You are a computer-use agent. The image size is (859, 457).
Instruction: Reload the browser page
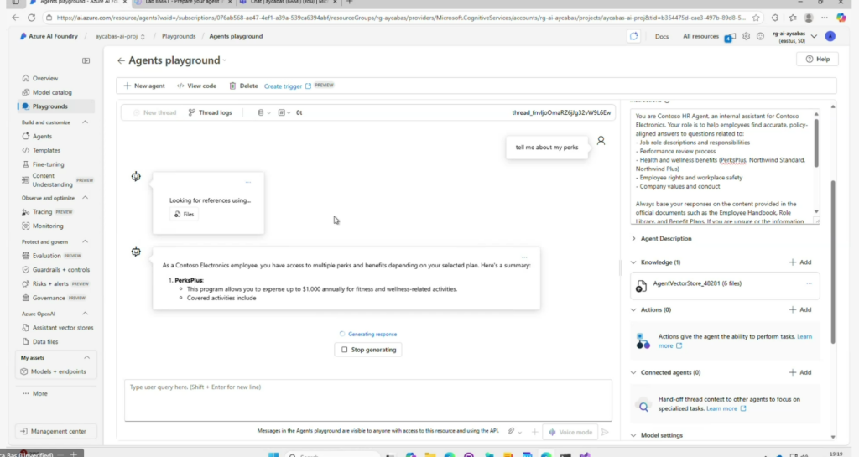[x=31, y=18]
